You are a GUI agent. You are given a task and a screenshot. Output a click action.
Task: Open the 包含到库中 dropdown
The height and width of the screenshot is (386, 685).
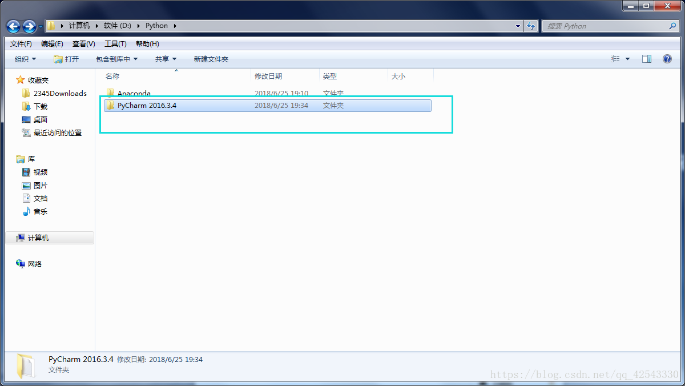click(x=116, y=59)
